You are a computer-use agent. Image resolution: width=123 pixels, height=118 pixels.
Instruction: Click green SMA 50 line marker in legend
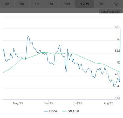click(x=64, y=111)
